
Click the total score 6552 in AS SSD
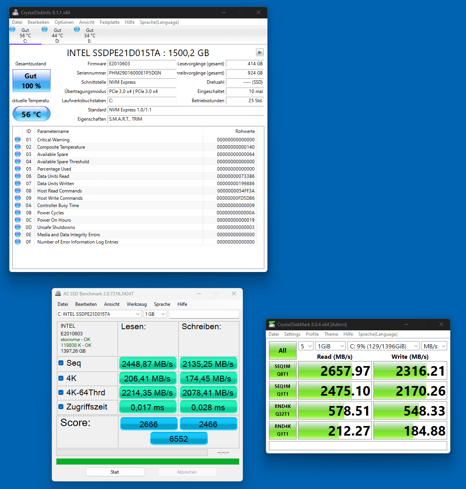(x=179, y=439)
